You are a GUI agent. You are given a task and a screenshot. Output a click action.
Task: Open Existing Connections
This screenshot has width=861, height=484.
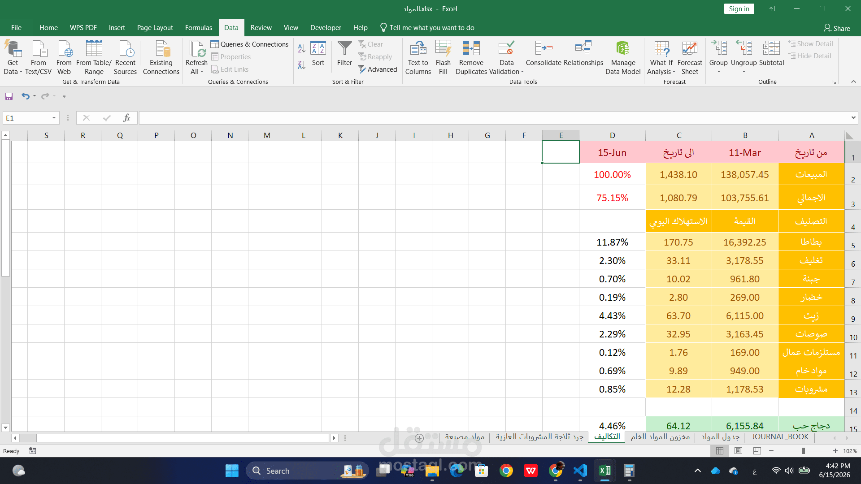[161, 57]
